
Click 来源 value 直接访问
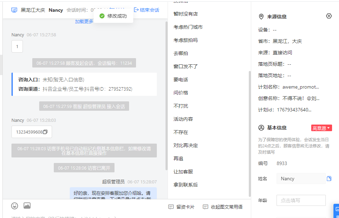(x=282, y=53)
